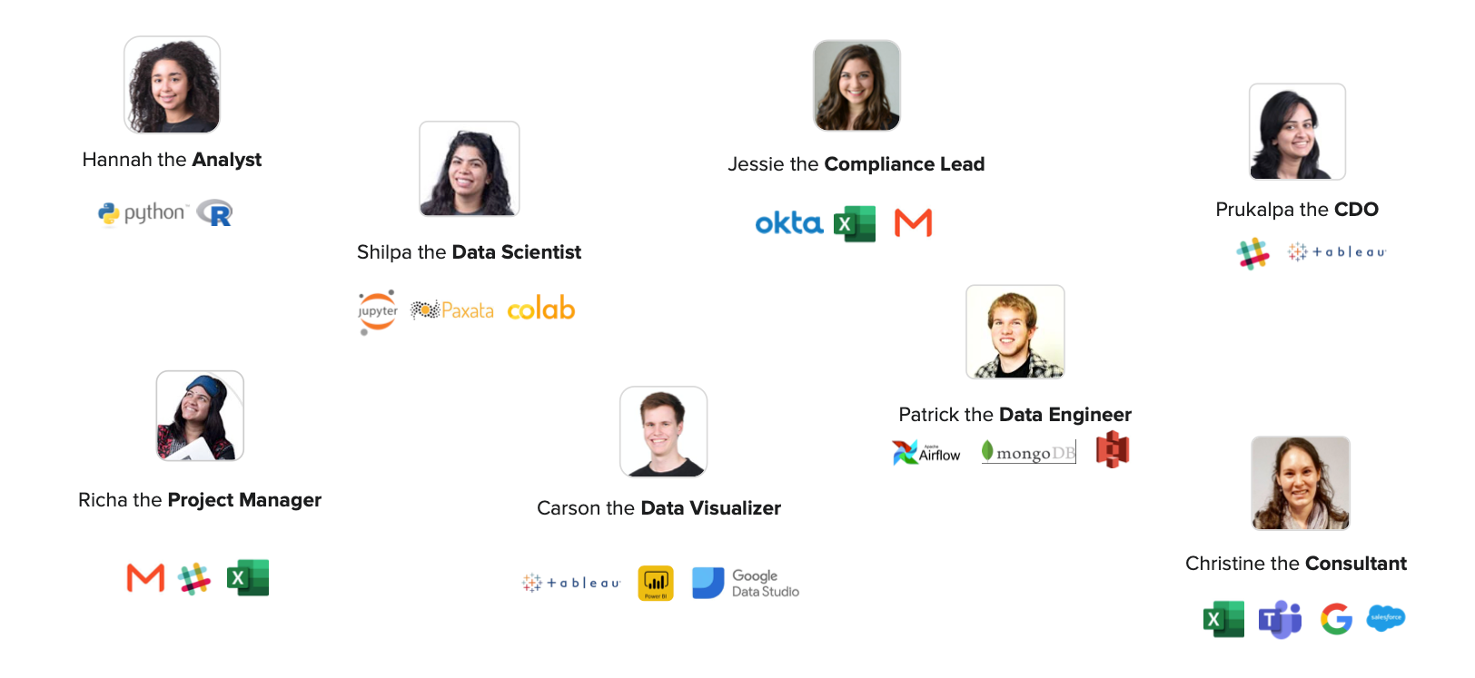Screen dimensions: 1475x678
Task: Click the Slack icon under Prukalpa
Action: coord(1252,253)
